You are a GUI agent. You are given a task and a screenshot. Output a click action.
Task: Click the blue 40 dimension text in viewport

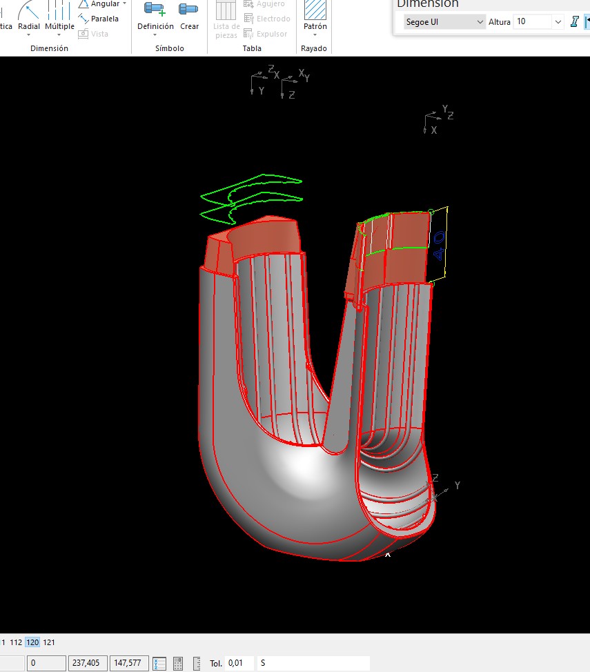click(439, 246)
